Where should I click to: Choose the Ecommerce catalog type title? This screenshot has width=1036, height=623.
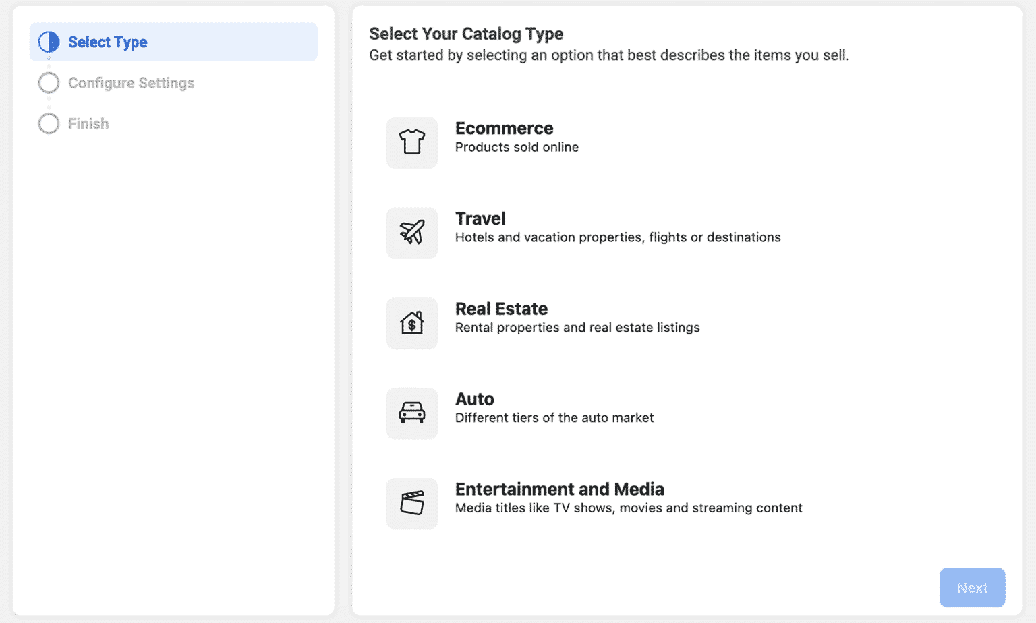click(504, 128)
